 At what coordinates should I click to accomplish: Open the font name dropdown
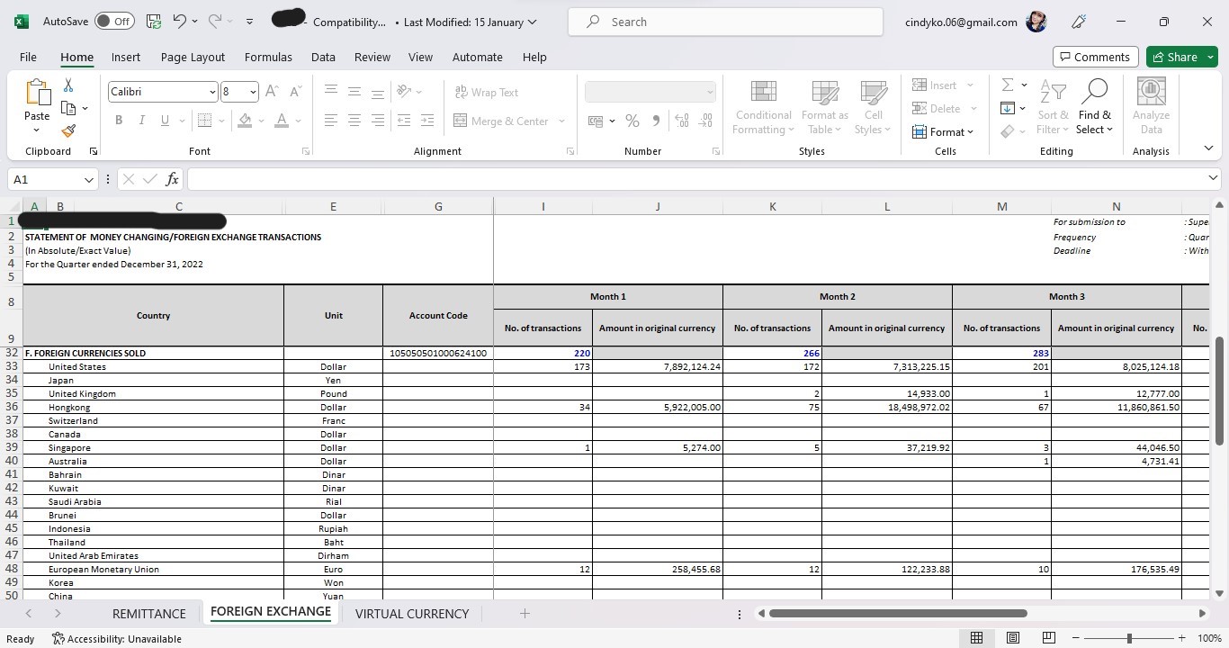pyautogui.click(x=212, y=92)
